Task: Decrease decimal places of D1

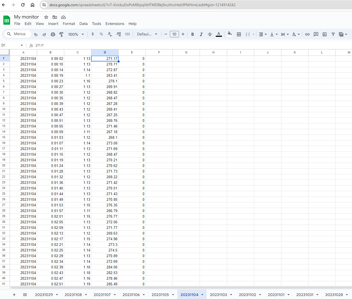Action: [x=110, y=34]
